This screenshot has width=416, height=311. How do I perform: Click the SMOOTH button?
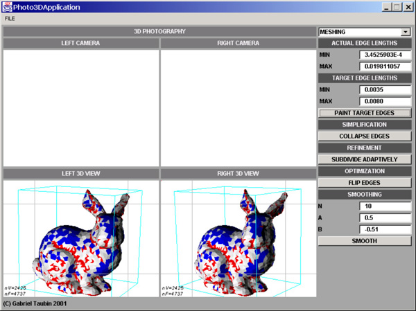[x=365, y=241]
